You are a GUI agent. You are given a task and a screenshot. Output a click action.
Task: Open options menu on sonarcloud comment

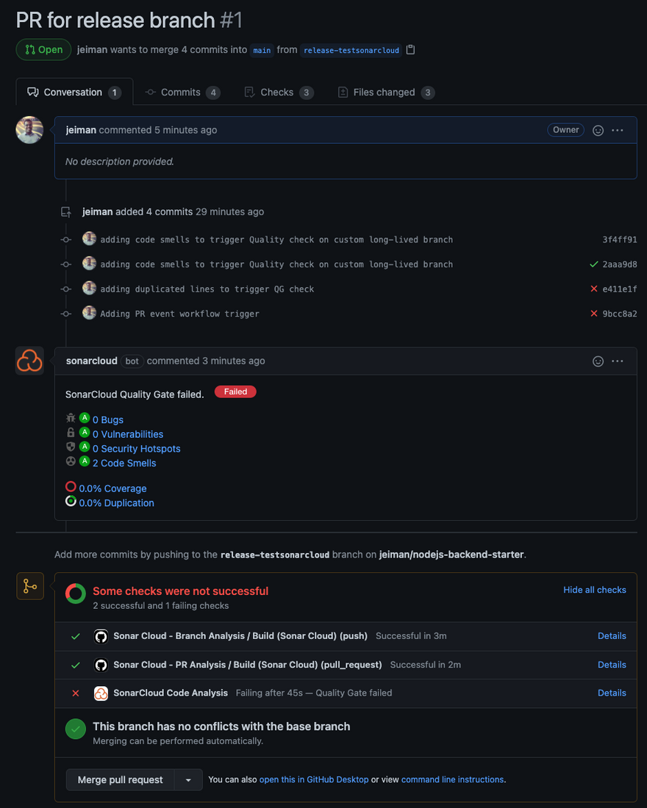click(618, 361)
